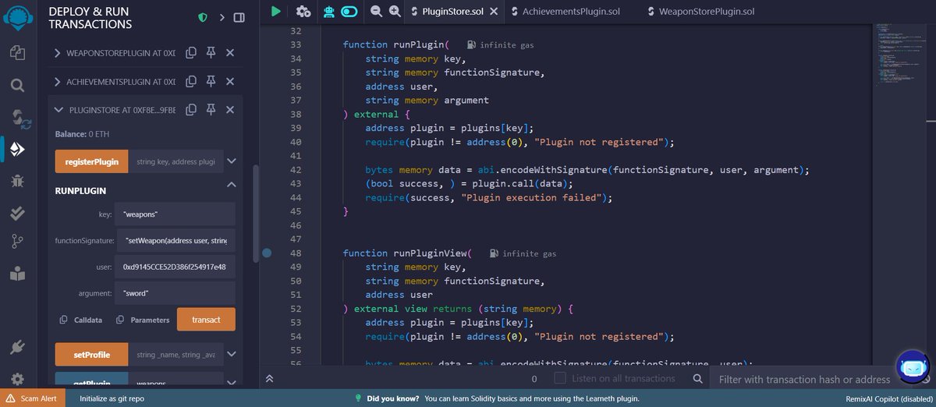Open the Scam Alert warning
Image resolution: width=936 pixels, height=407 pixels.
coord(34,398)
